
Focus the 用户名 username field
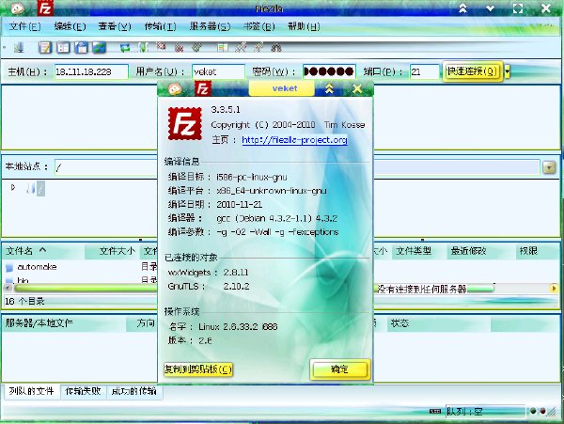coord(218,71)
